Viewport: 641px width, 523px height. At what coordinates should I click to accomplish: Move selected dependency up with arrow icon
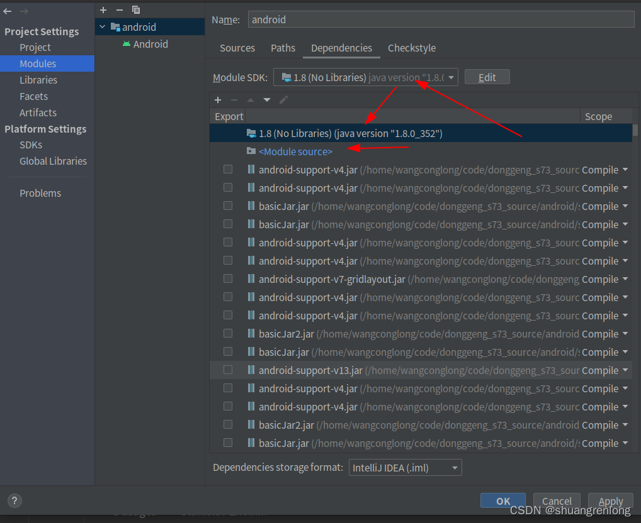[251, 99]
